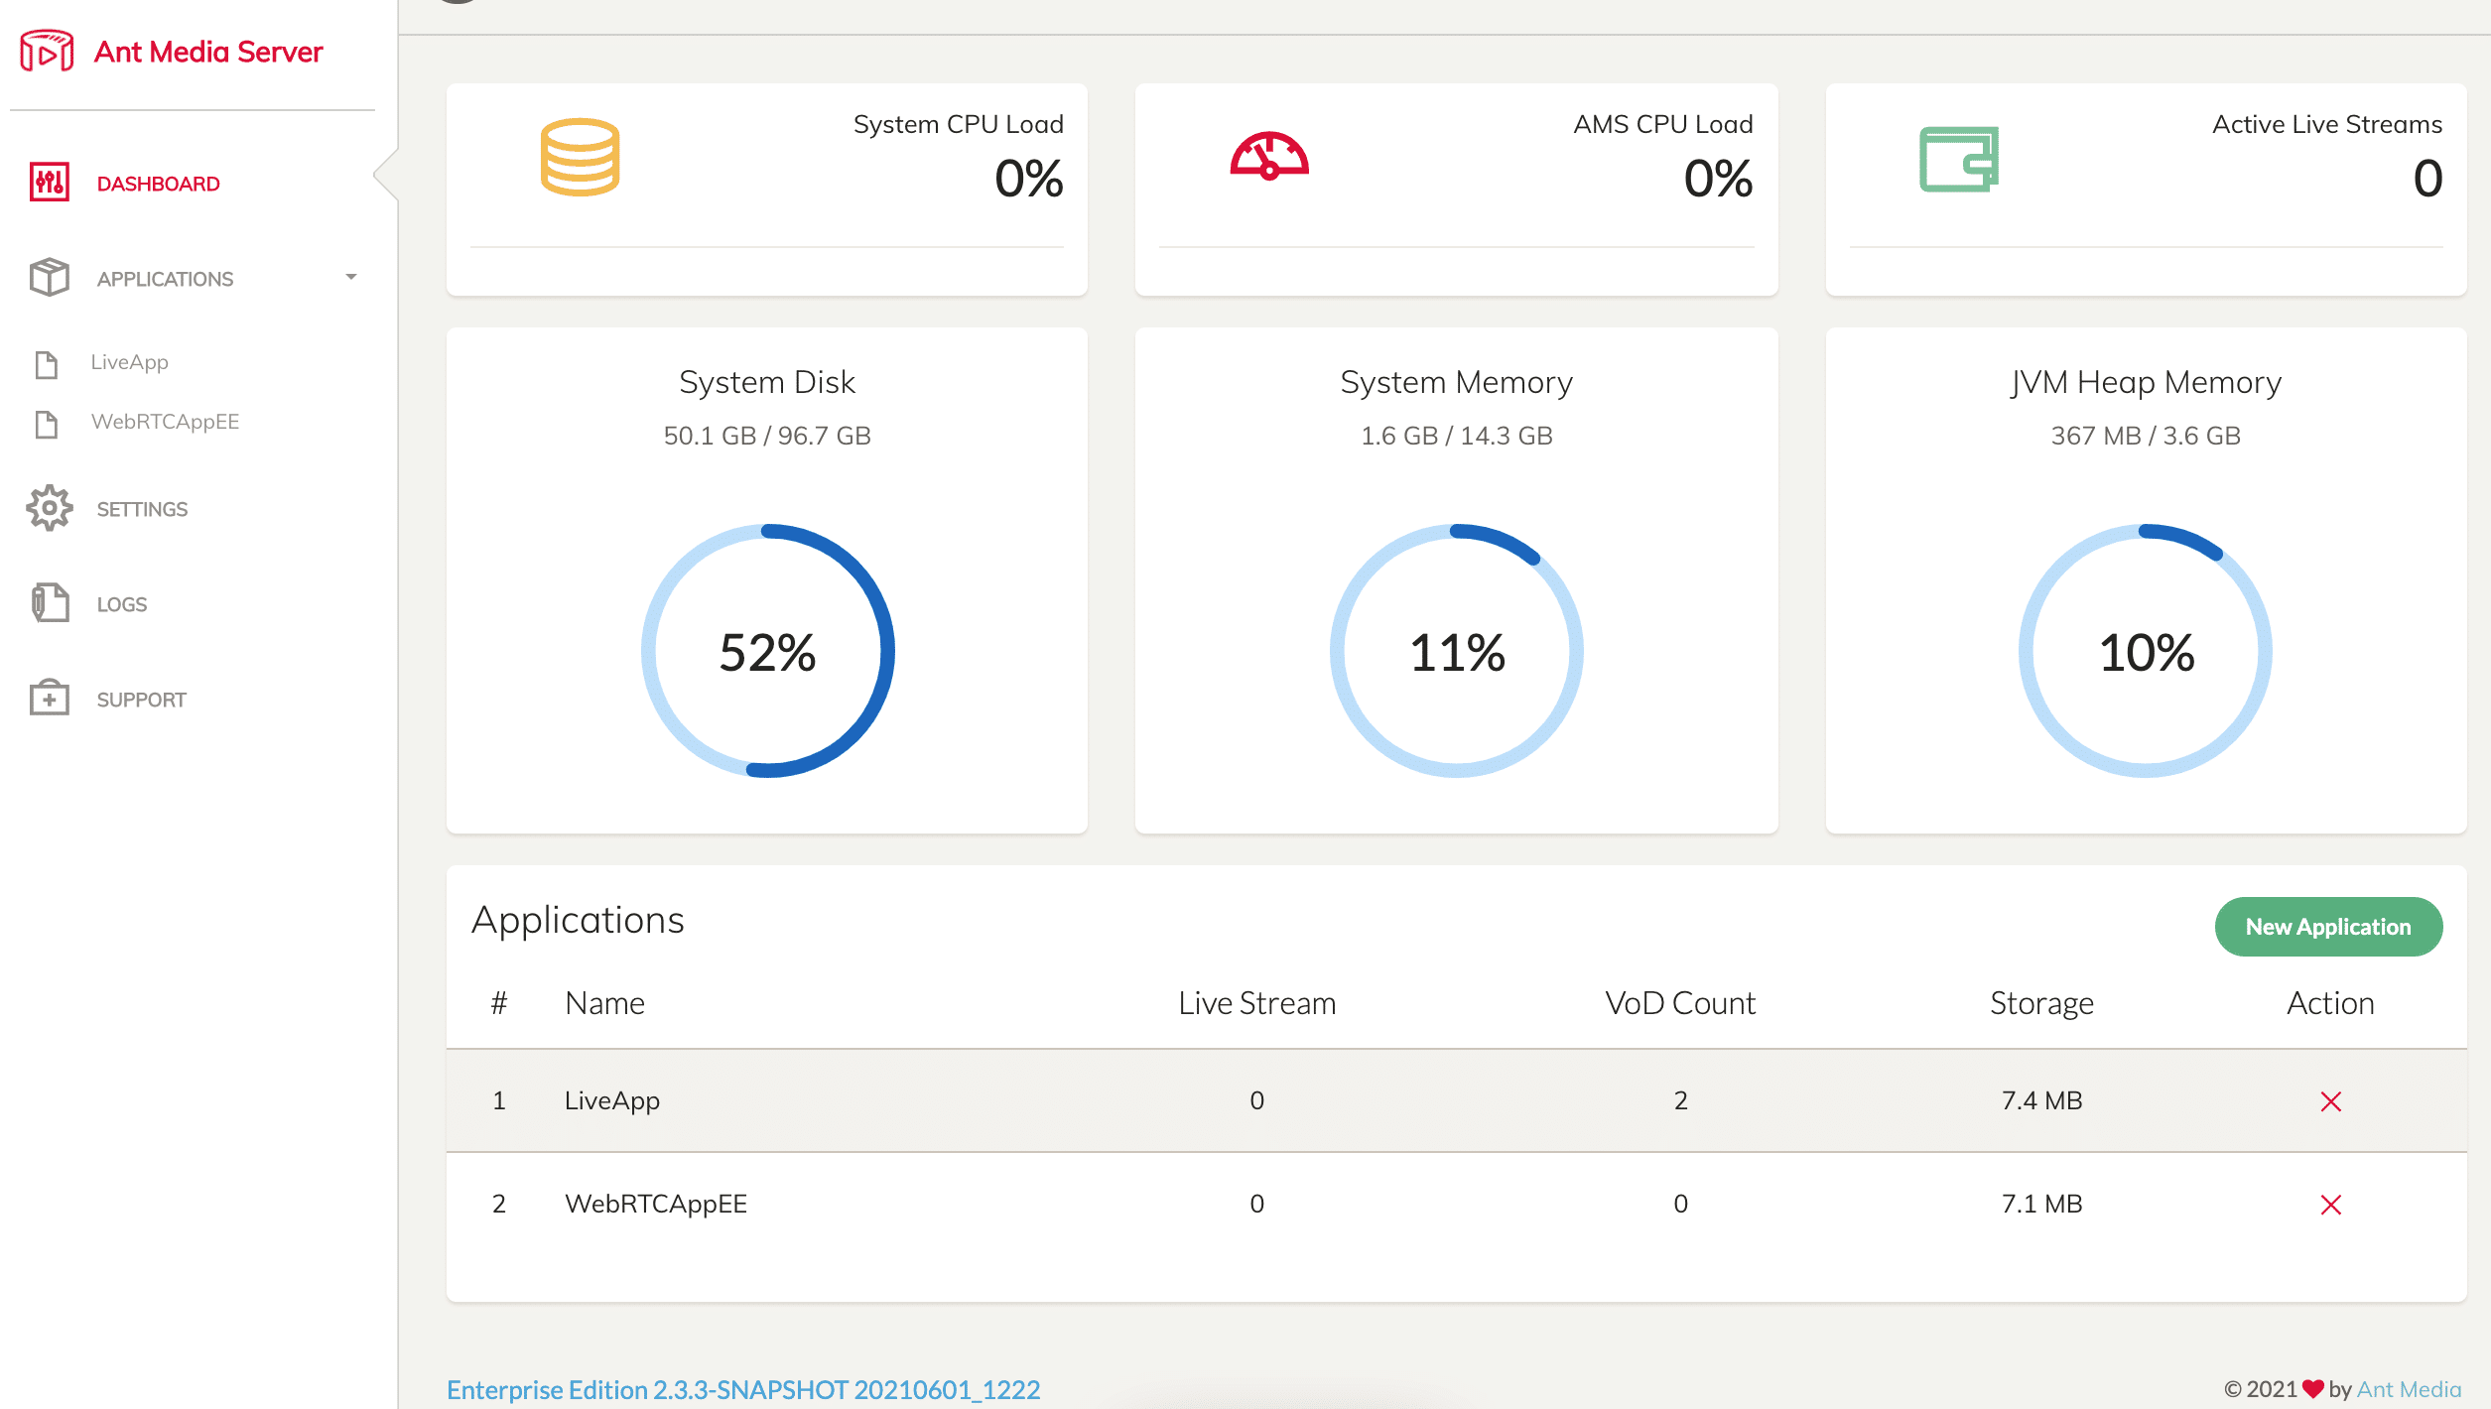Click the Applications cube icon

tap(49, 278)
